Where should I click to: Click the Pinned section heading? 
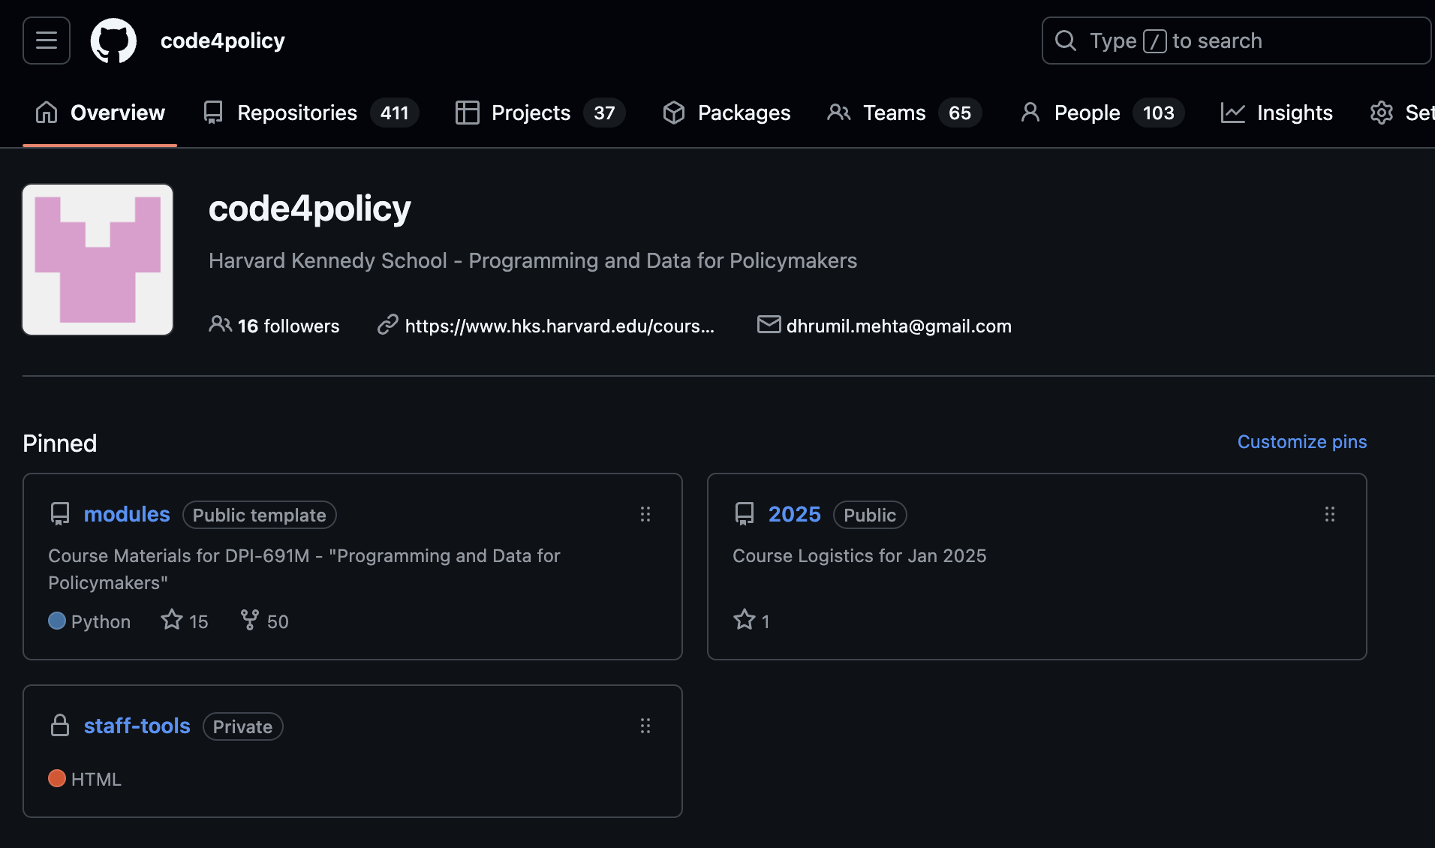point(60,444)
